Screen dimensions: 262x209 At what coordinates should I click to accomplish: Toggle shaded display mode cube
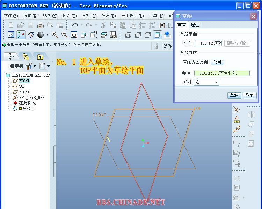coord(158,34)
